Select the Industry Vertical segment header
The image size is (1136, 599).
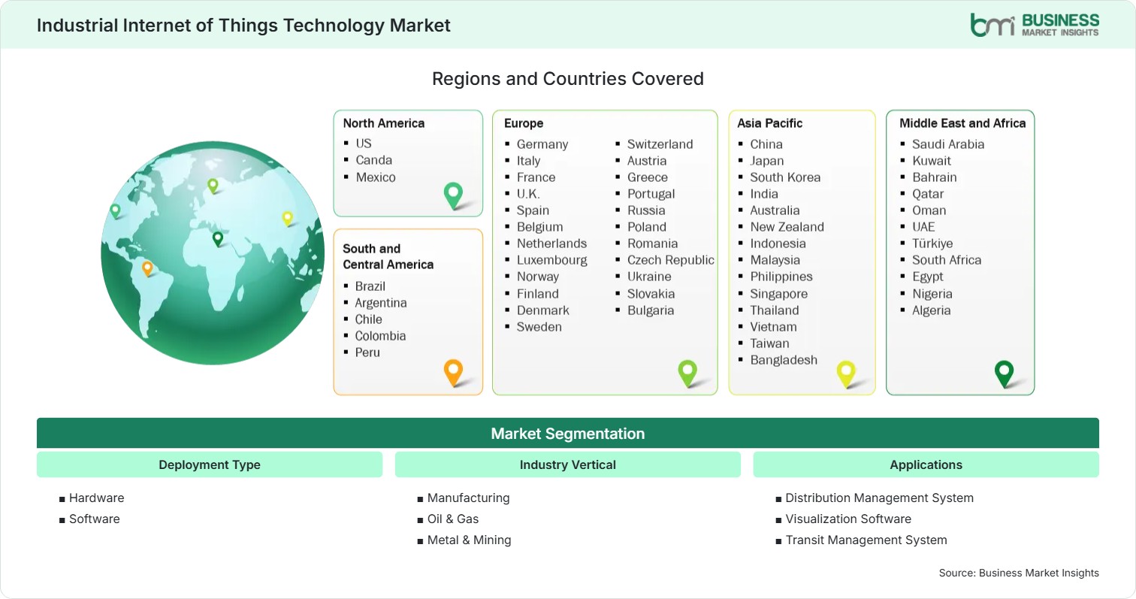[x=568, y=464]
